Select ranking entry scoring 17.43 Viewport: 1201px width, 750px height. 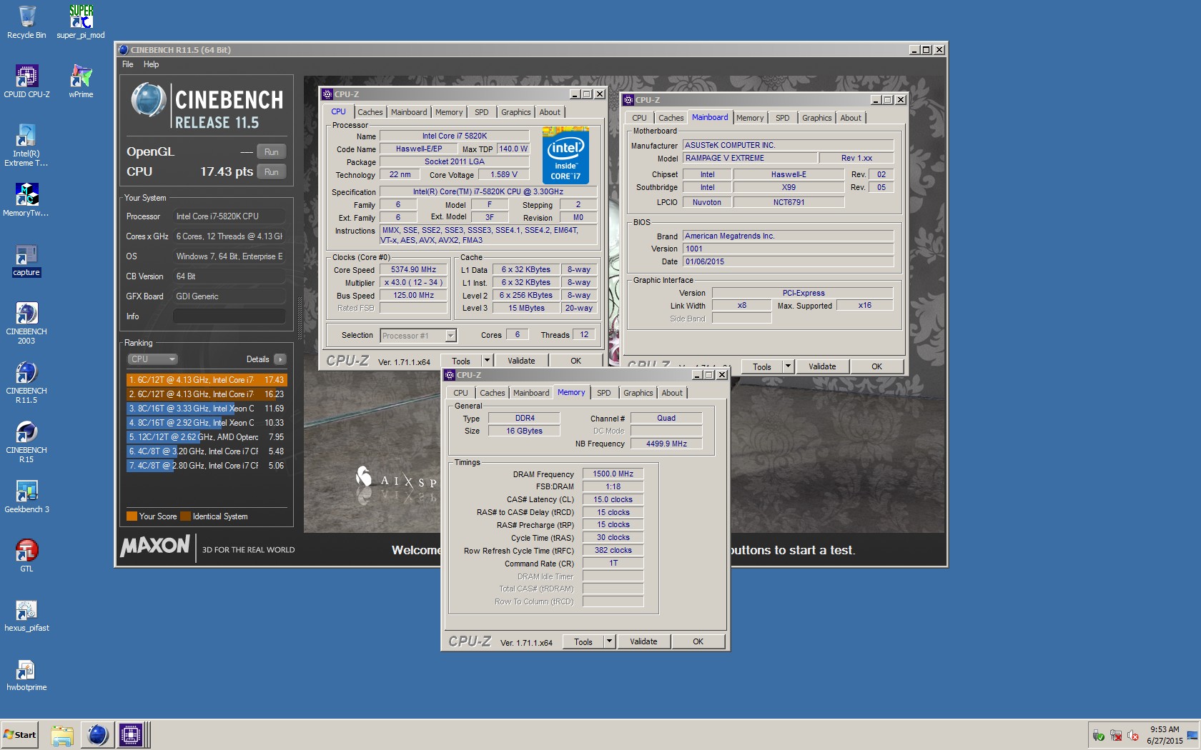207,380
